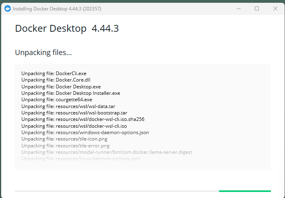Select the log line 'resources/tile-icon.png'
This screenshot has height=198, width=285.
tap(64, 139)
